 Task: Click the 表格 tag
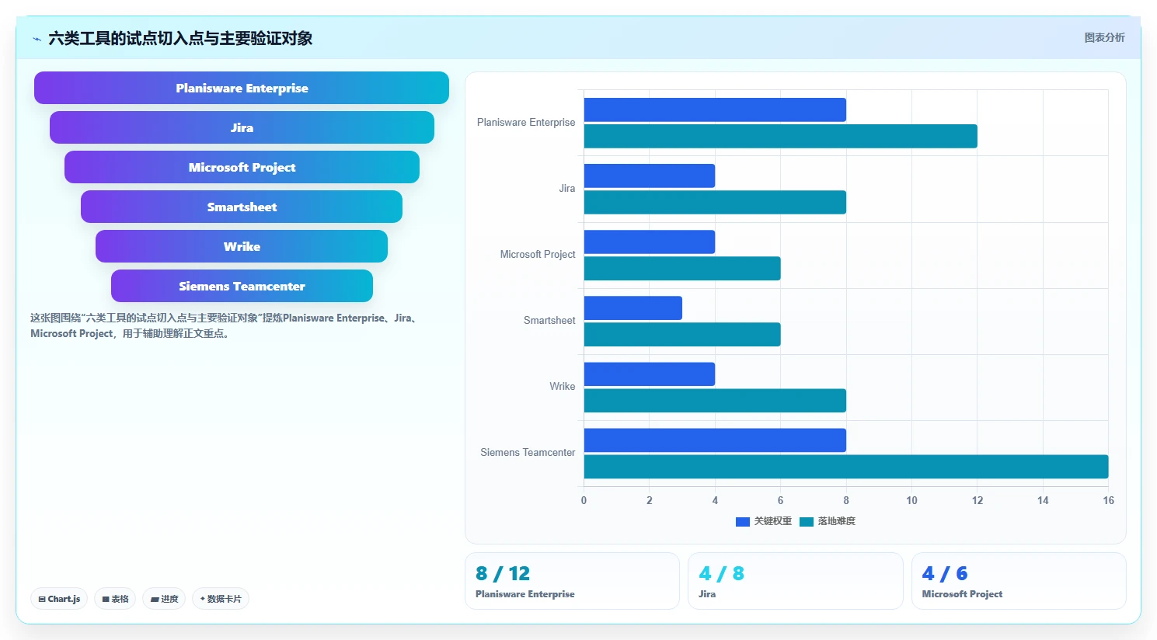(x=115, y=599)
